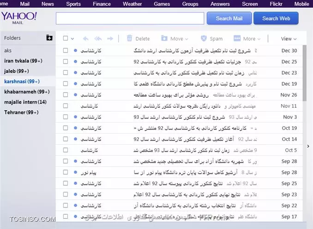The image size is (313, 229).
Task: Toggle unread dot on Dec 19 email
Action: coord(75,84)
